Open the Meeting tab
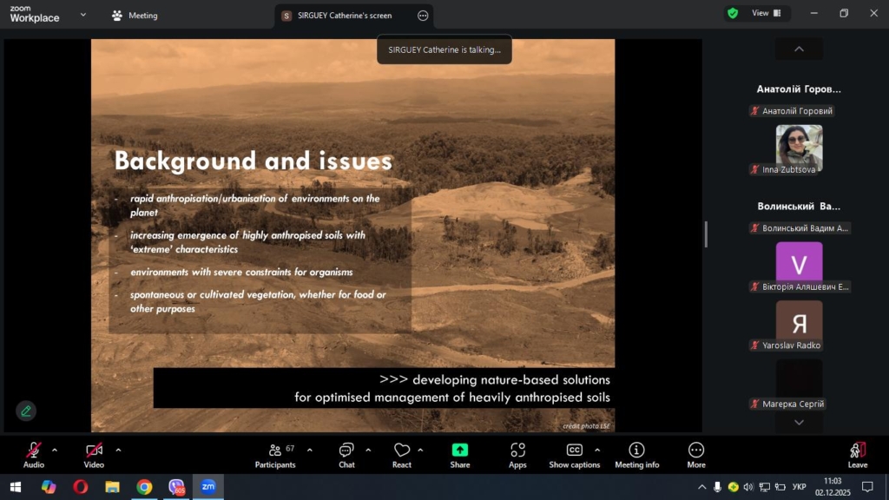Screen dimensions: 889x500 (x=135, y=16)
